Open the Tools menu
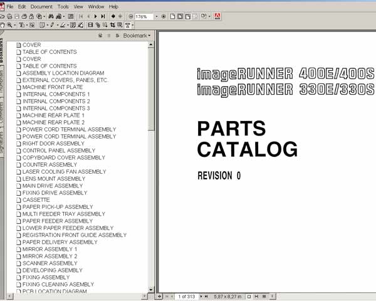This screenshot has height=301, width=376. (x=63, y=7)
